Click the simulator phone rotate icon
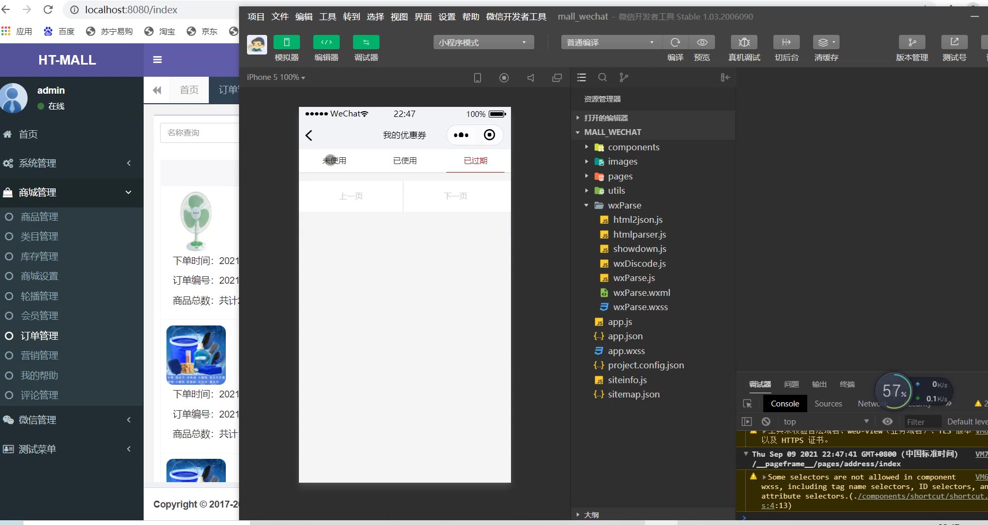Image resolution: width=988 pixels, height=525 pixels. (478, 78)
